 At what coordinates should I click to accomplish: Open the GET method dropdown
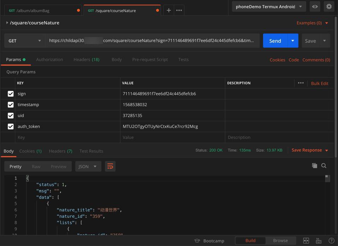tap(25, 41)
